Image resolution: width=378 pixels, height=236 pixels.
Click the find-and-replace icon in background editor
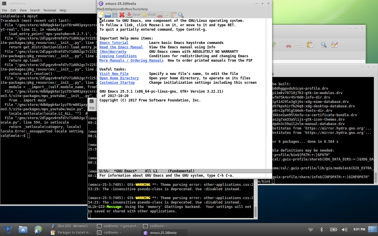click(334, 45)
